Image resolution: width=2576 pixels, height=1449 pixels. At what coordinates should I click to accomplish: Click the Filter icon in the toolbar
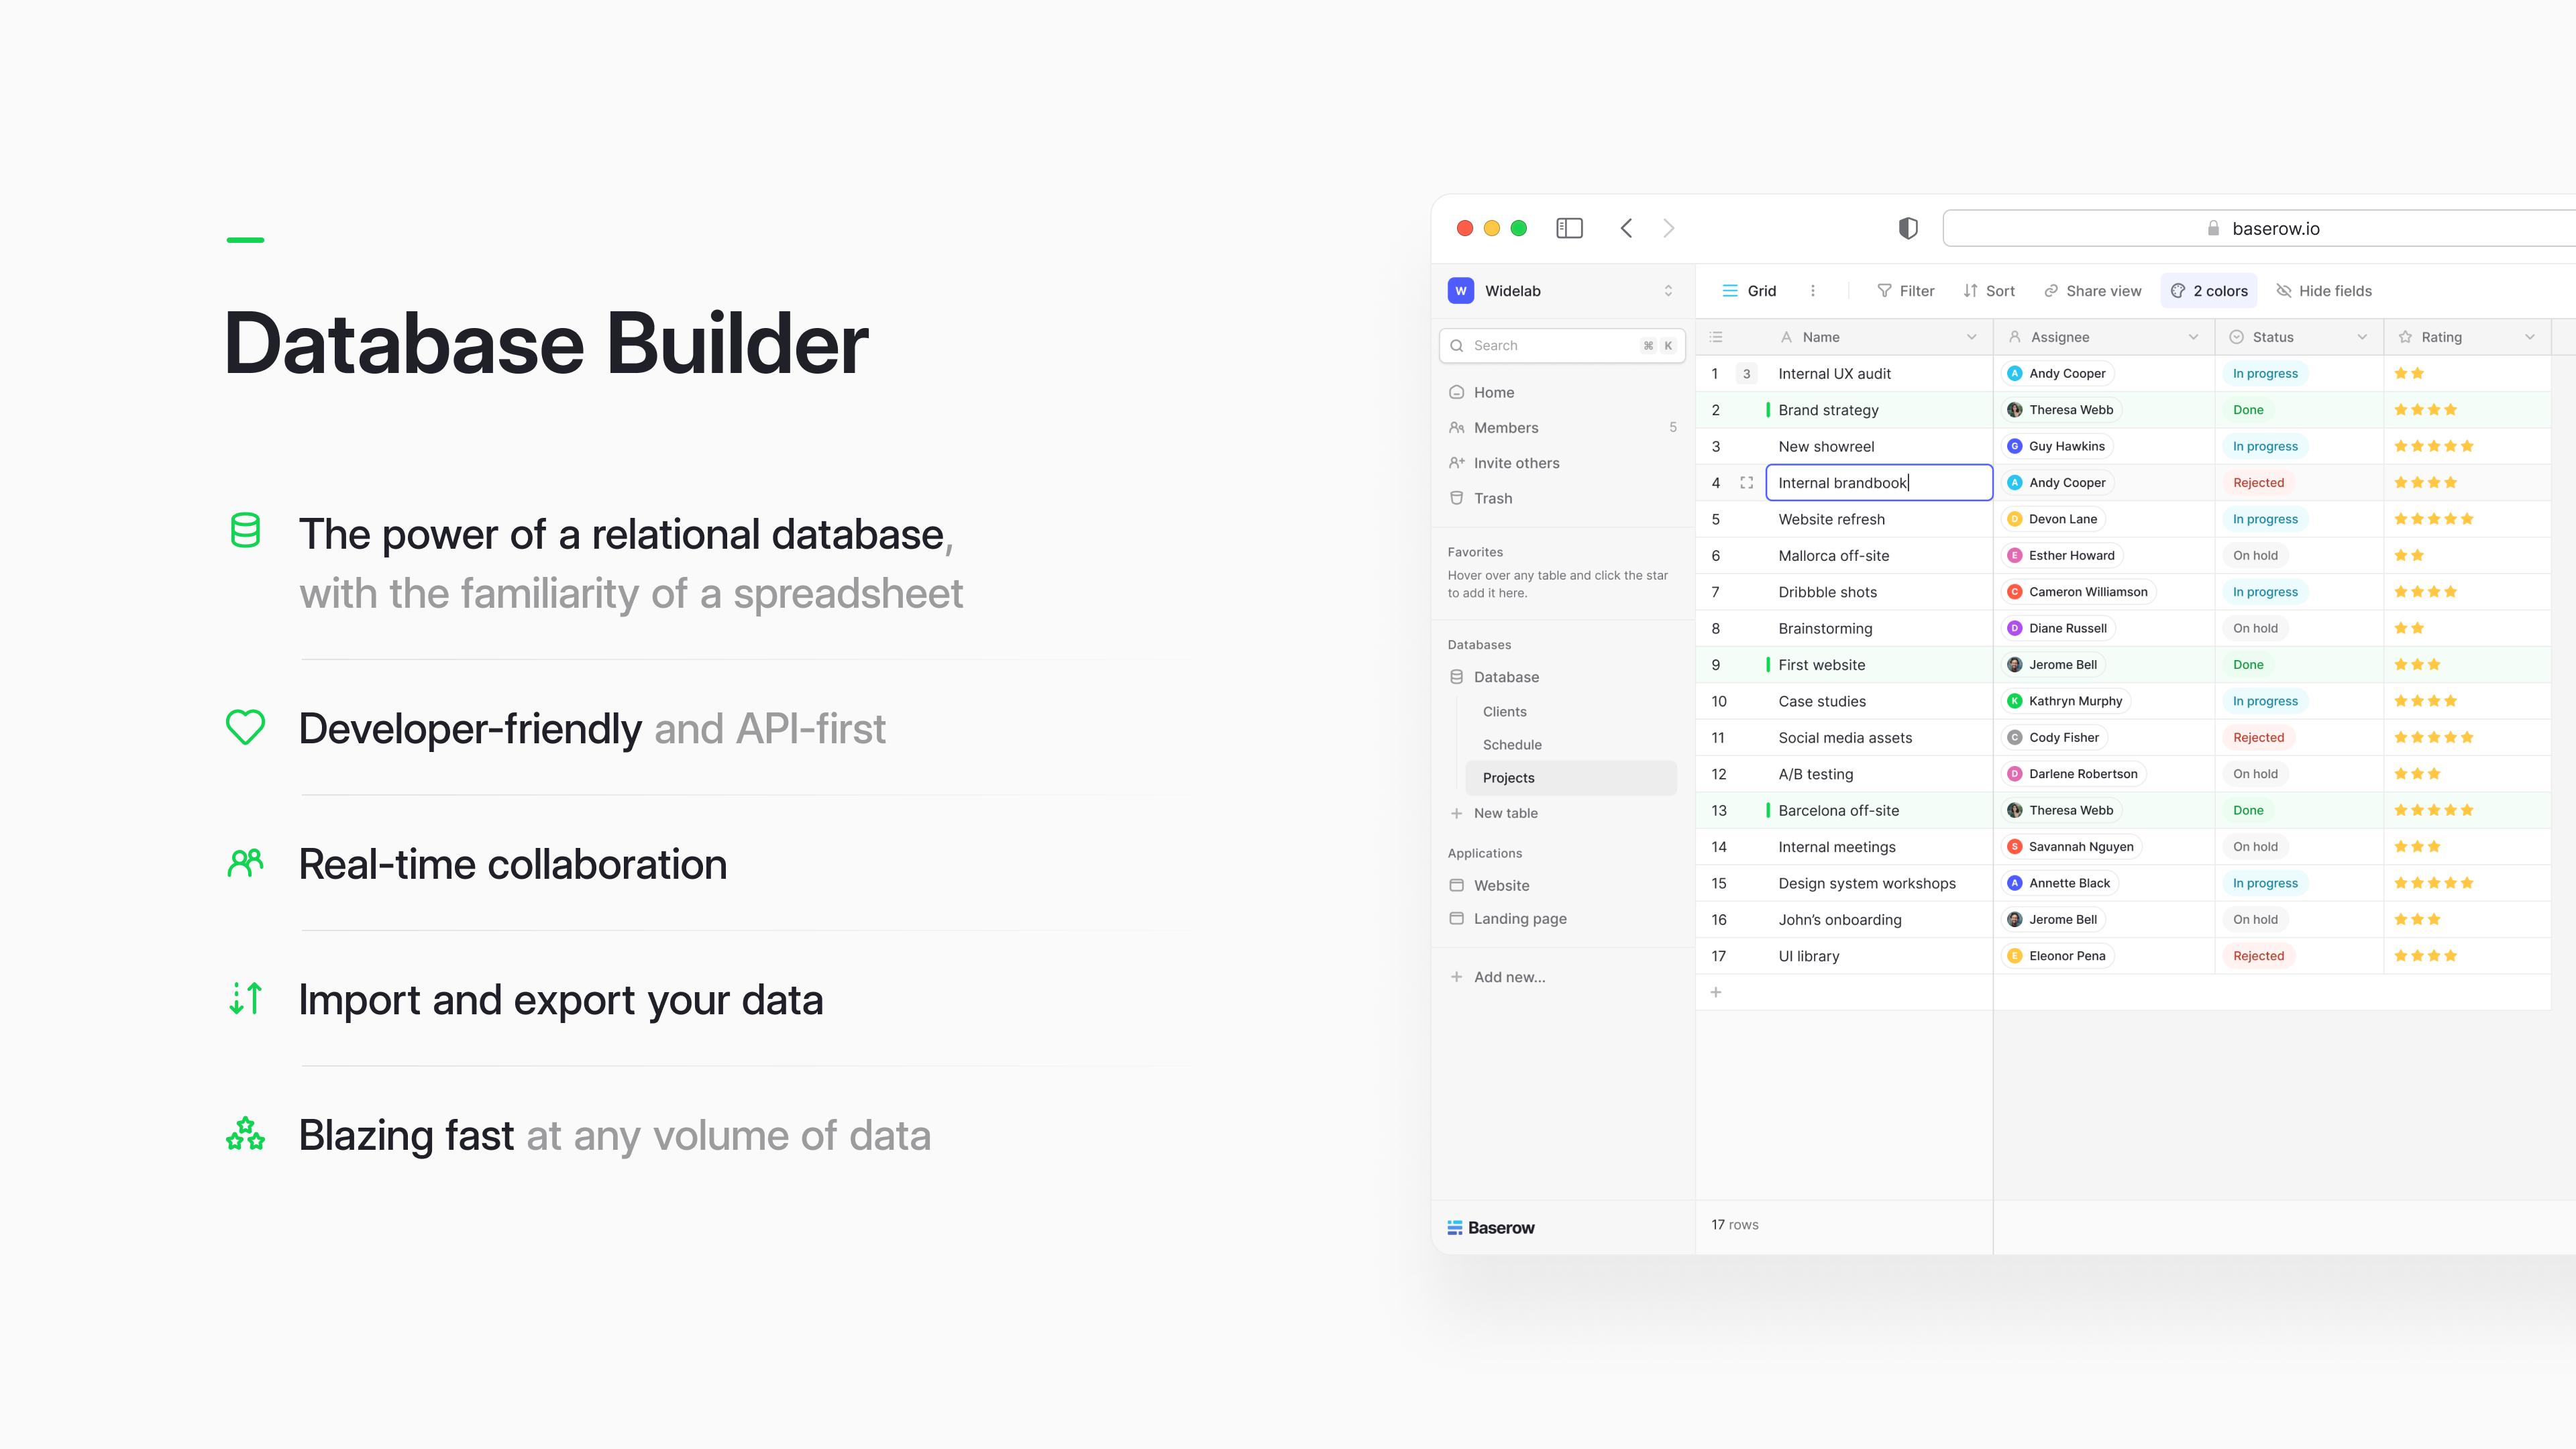[1884, 290]
